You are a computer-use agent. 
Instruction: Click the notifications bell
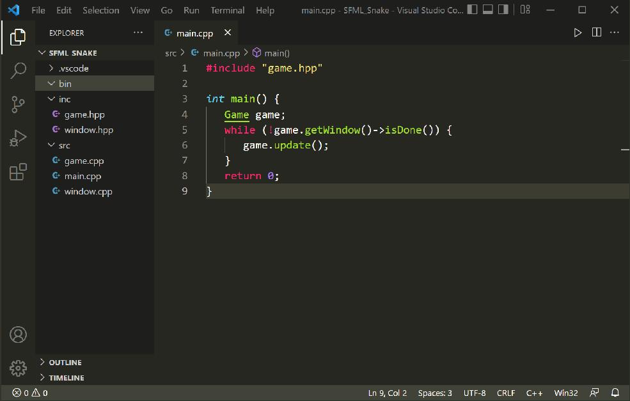coord(615,393)
